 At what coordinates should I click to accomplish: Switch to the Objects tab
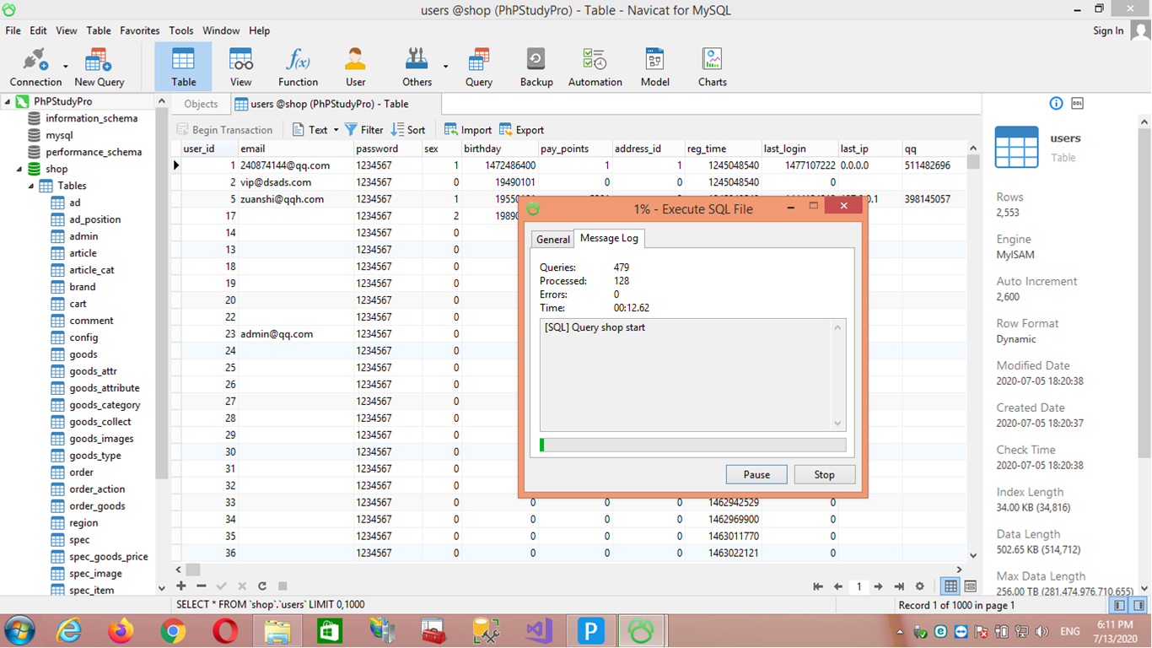pos(201,104)
